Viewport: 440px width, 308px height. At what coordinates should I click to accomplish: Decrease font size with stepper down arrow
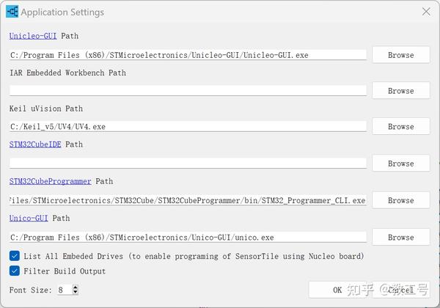tap(75, 293)
